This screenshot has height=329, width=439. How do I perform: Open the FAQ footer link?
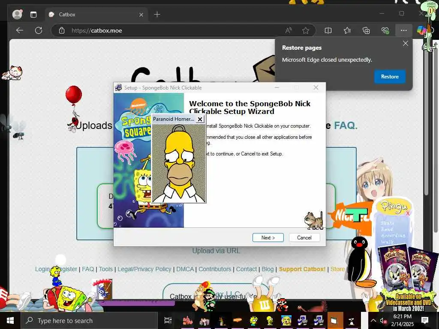tap(88, 269)
